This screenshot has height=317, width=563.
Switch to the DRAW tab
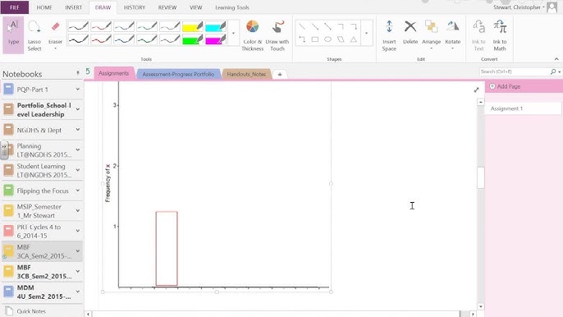[x=103, y=7]
